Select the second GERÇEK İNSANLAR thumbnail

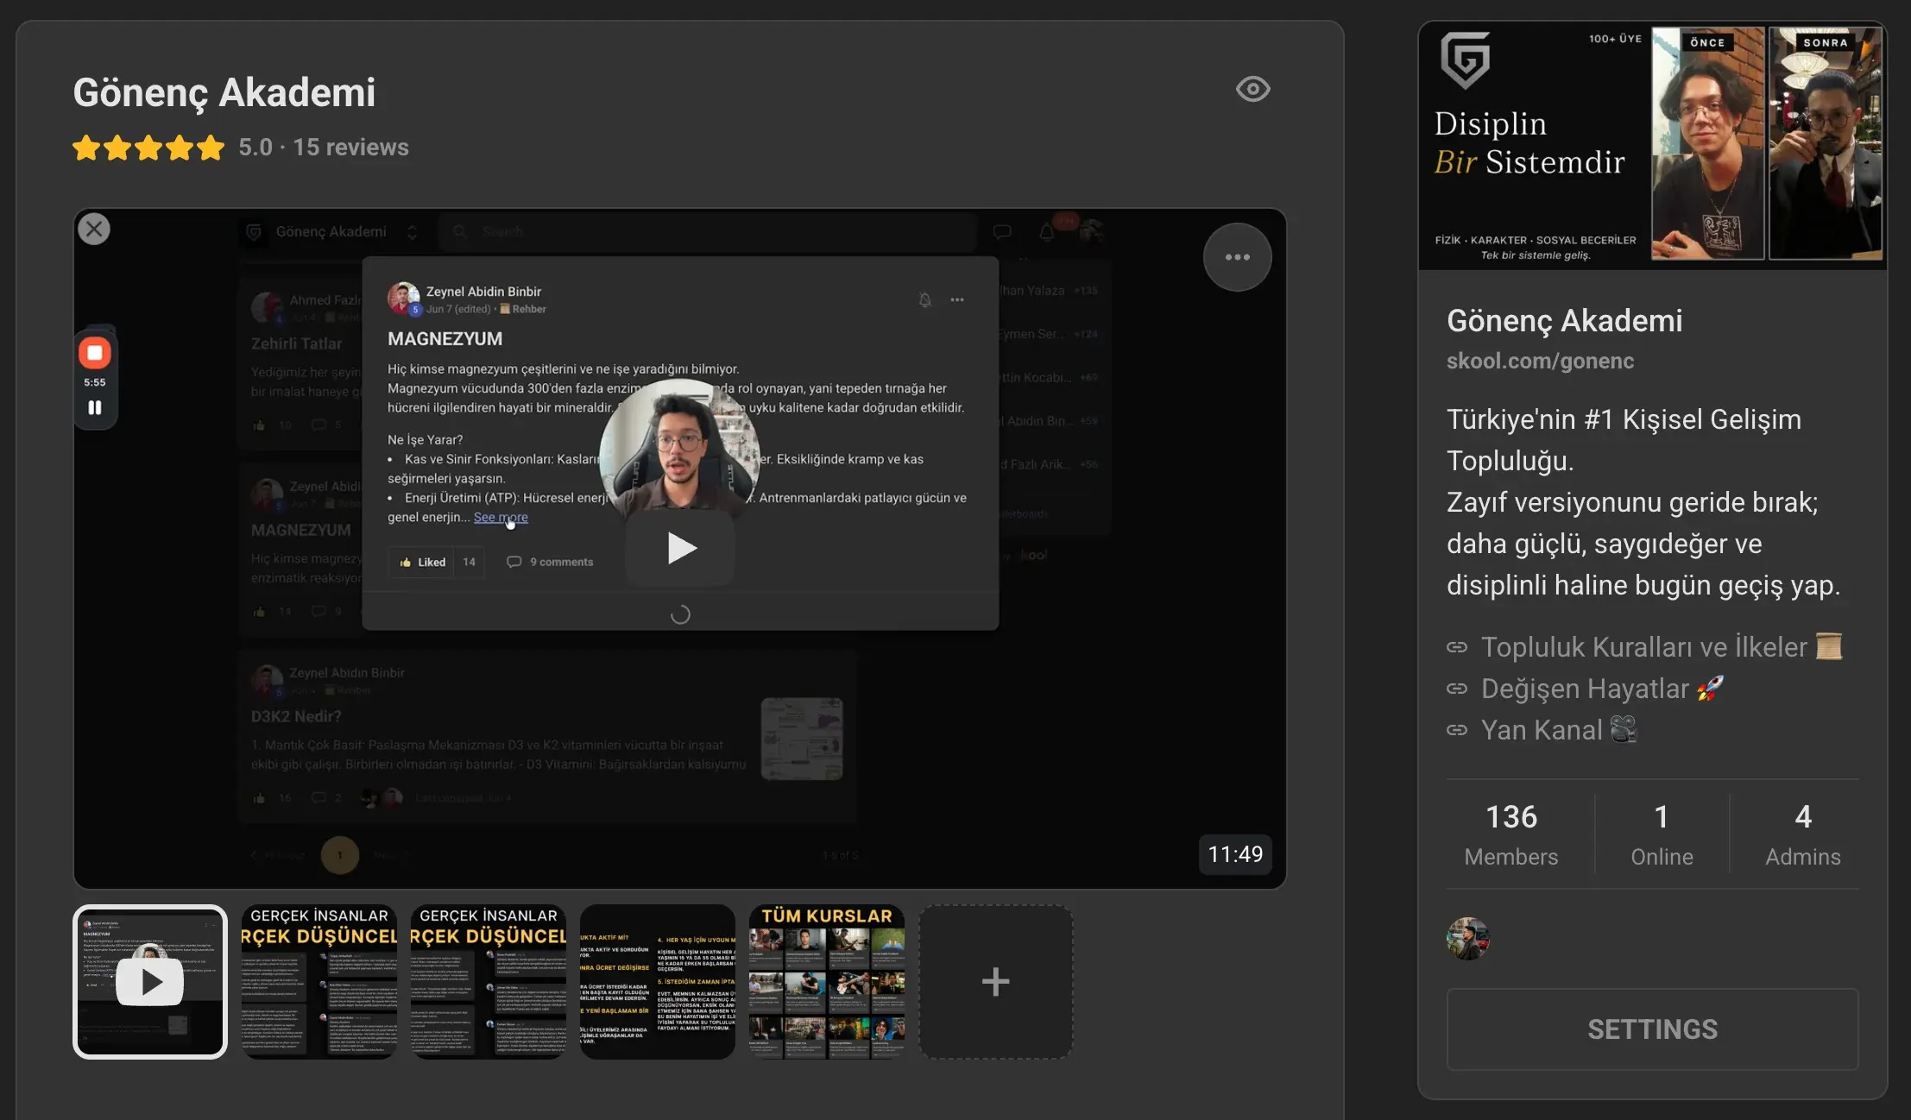[x=319, y=981]
